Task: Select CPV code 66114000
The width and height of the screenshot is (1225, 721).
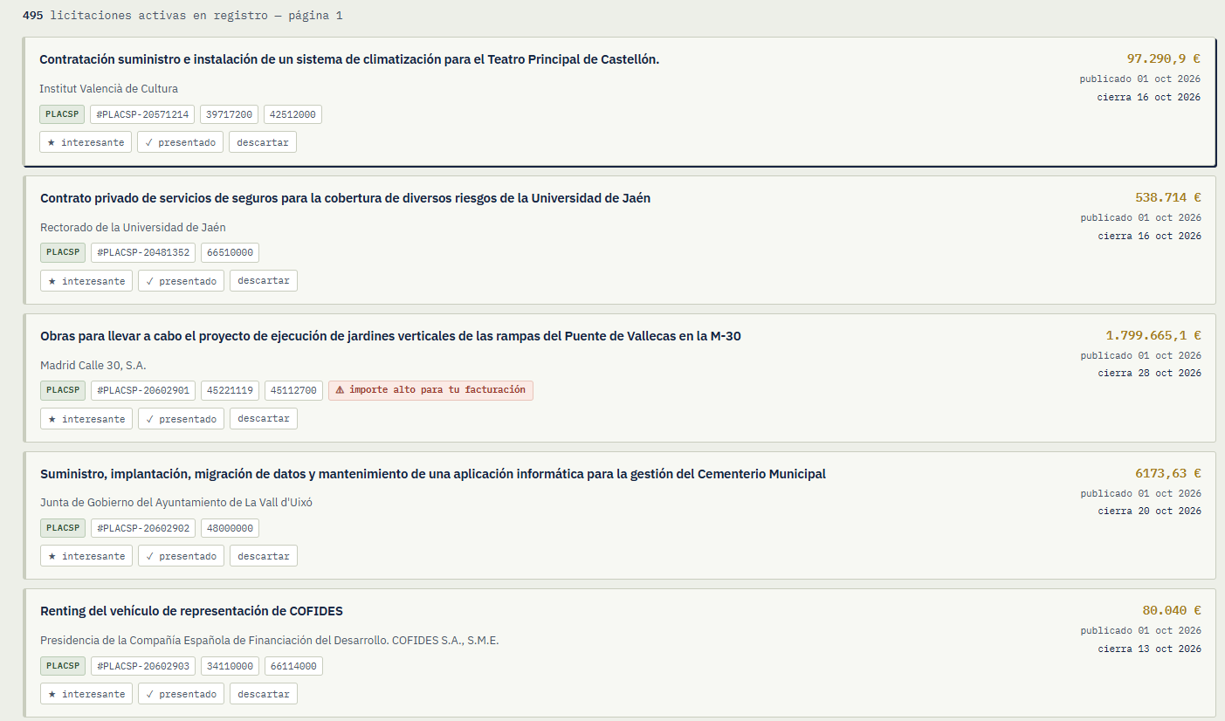Action: [293, 666]
